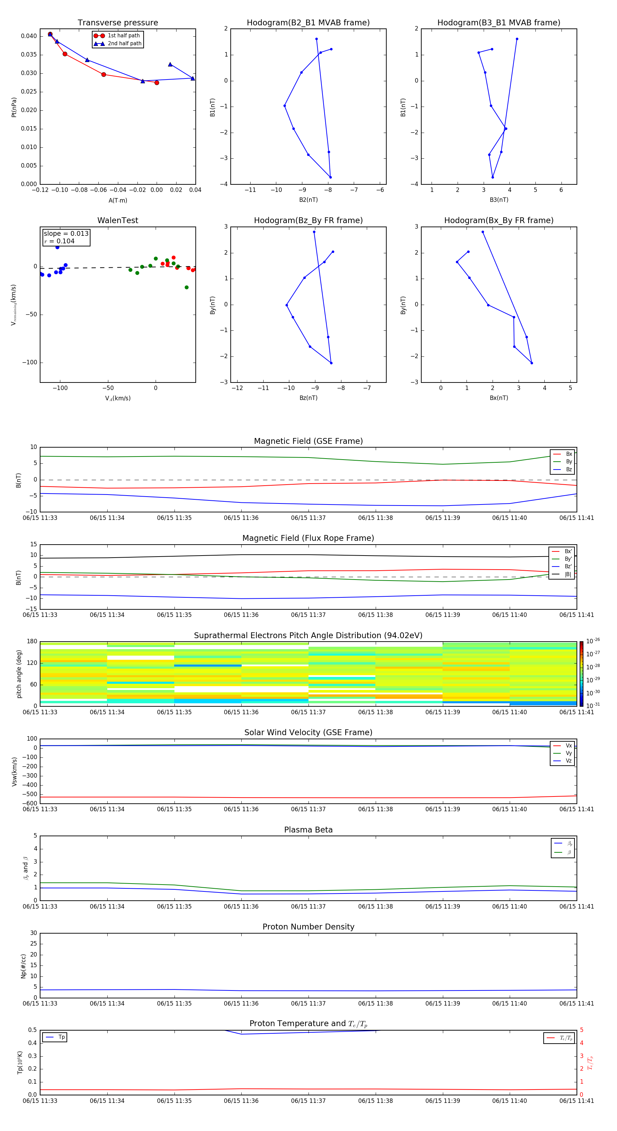Image resolution: width=617 pixels, height=1131 pixels.
Task: Click the 'Proton Temperature and Te/Tp' title
Action: point(308,1024)
